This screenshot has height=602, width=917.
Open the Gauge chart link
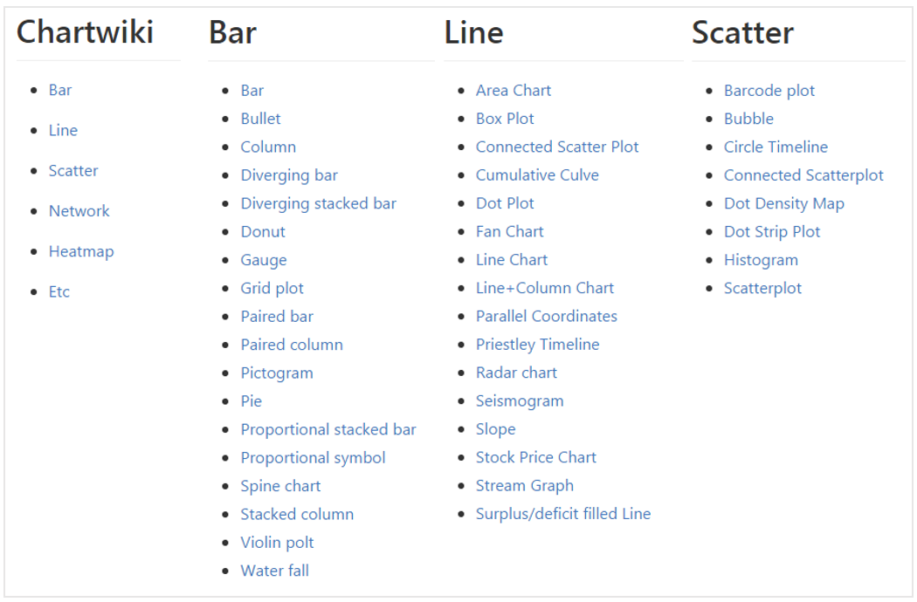click(x=263, y=261)
